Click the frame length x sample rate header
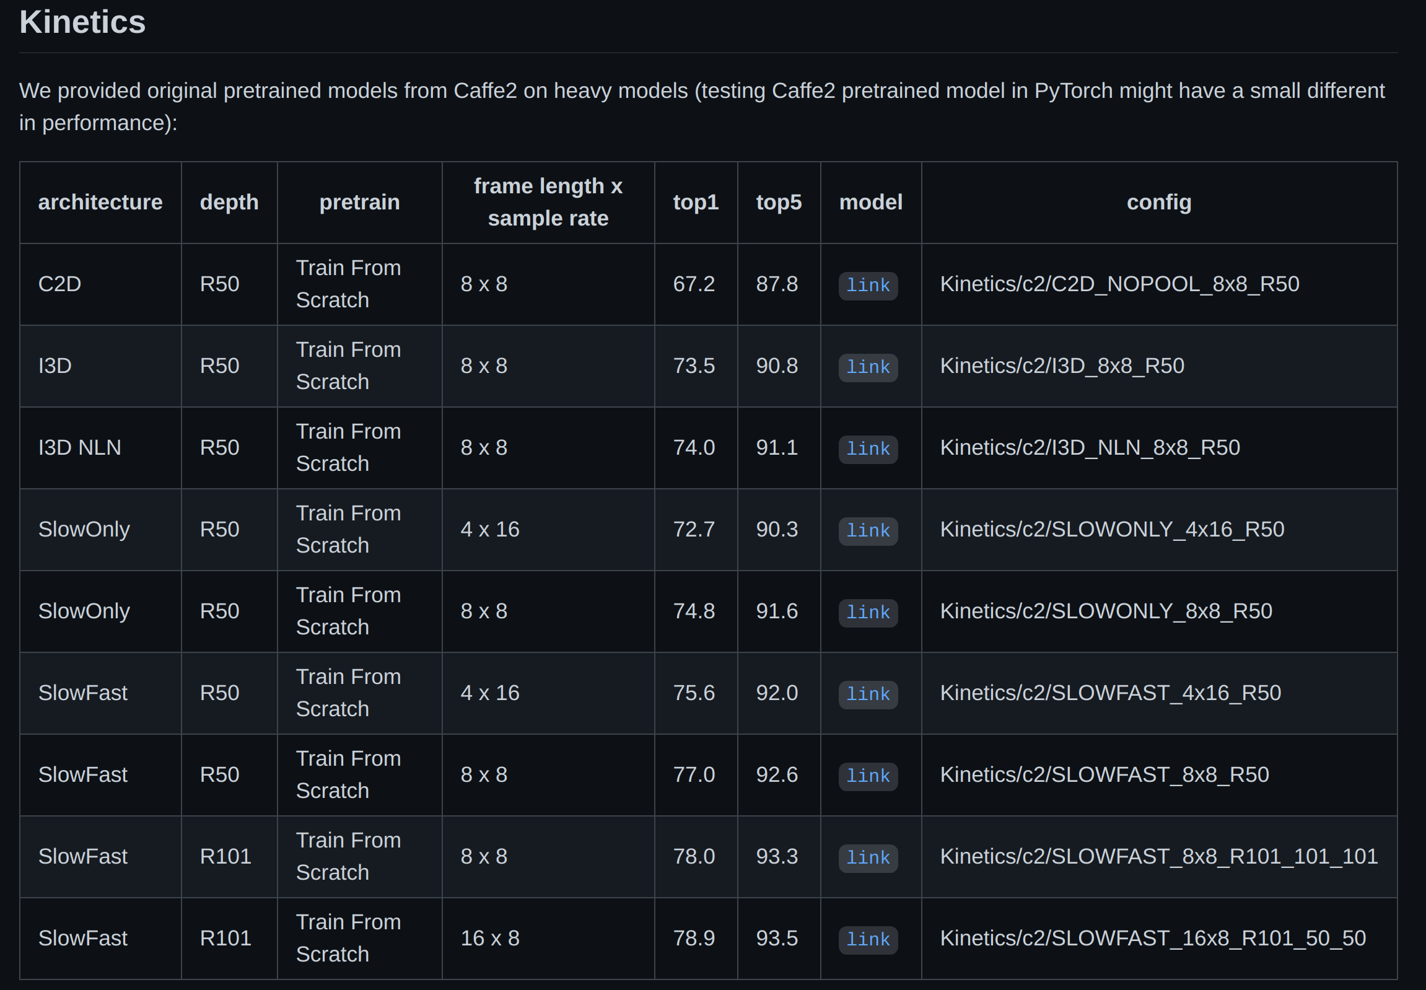1426x990 pixels. coord(548,202)
